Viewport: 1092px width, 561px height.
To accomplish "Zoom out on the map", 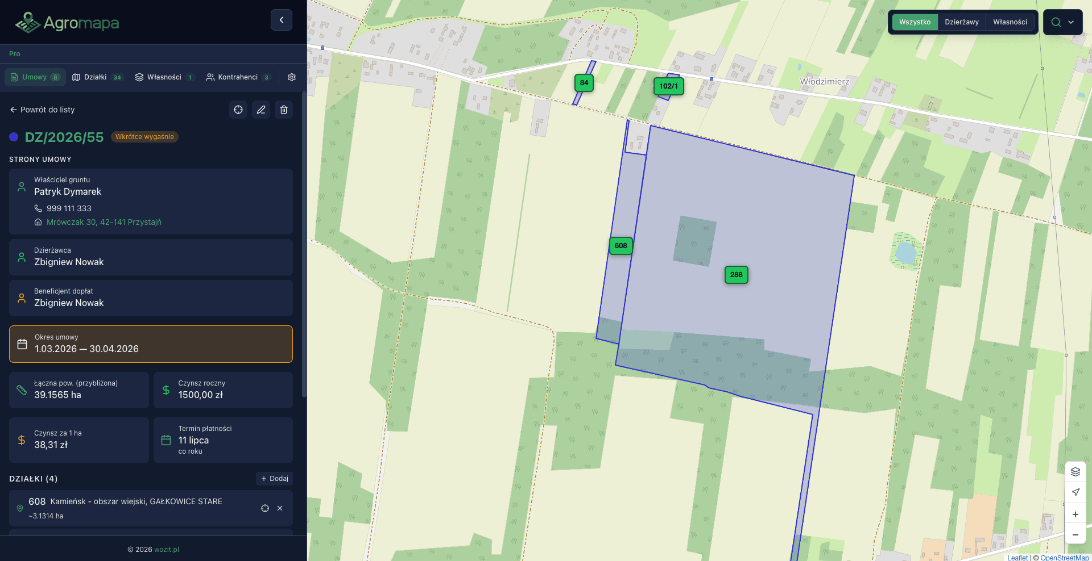I will [x=1075, y=535].
